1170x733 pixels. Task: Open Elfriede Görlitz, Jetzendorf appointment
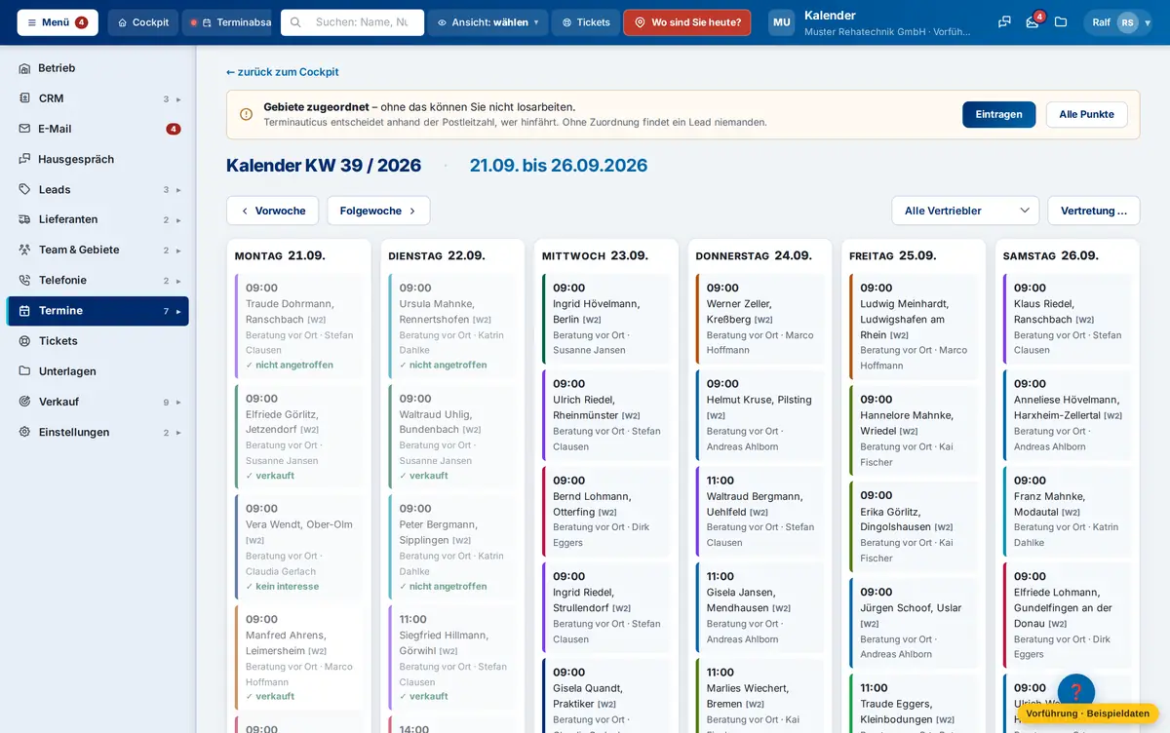click(x=298, y=437)
